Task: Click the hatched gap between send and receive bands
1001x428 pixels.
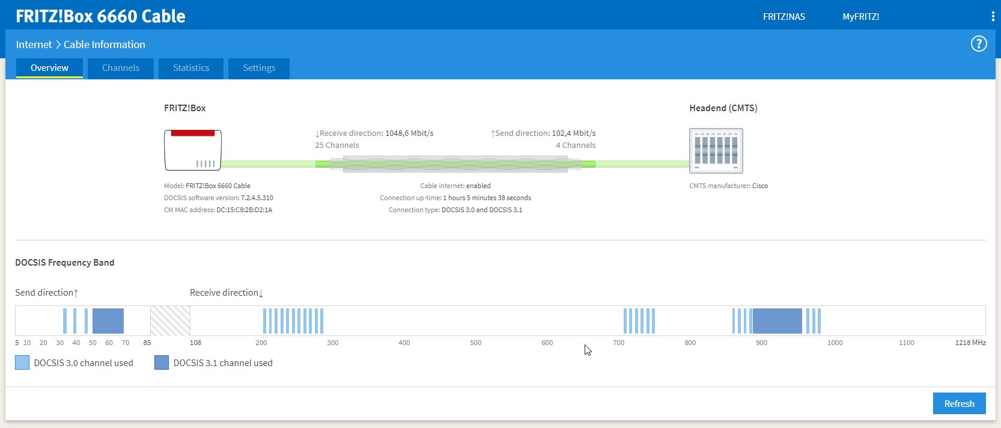Action: [170, 321]
